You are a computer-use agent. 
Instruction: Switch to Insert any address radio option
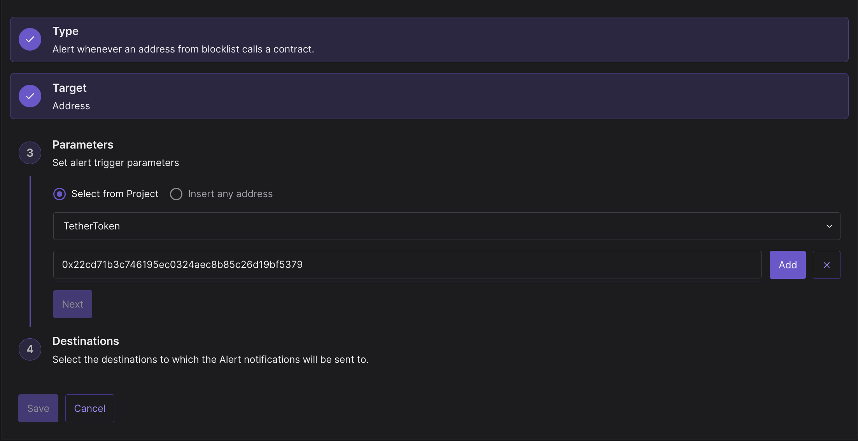point(176,194)
